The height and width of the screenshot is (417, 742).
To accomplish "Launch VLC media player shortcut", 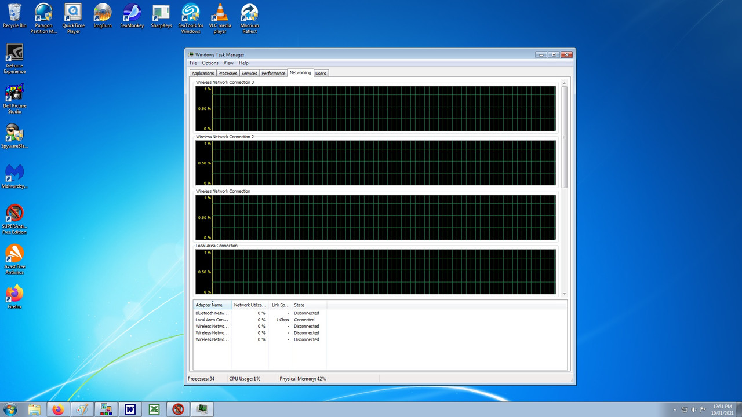I will point(220,18).
